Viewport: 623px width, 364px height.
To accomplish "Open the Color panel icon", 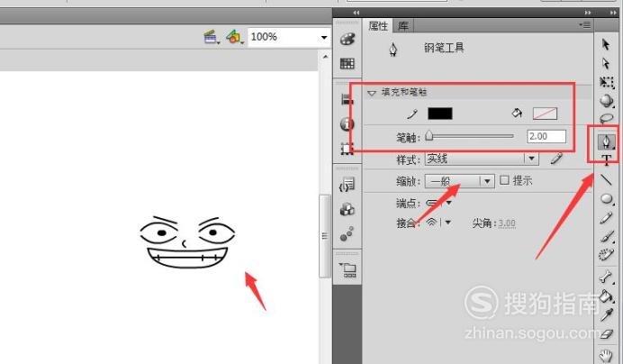I will click(348, 39).
